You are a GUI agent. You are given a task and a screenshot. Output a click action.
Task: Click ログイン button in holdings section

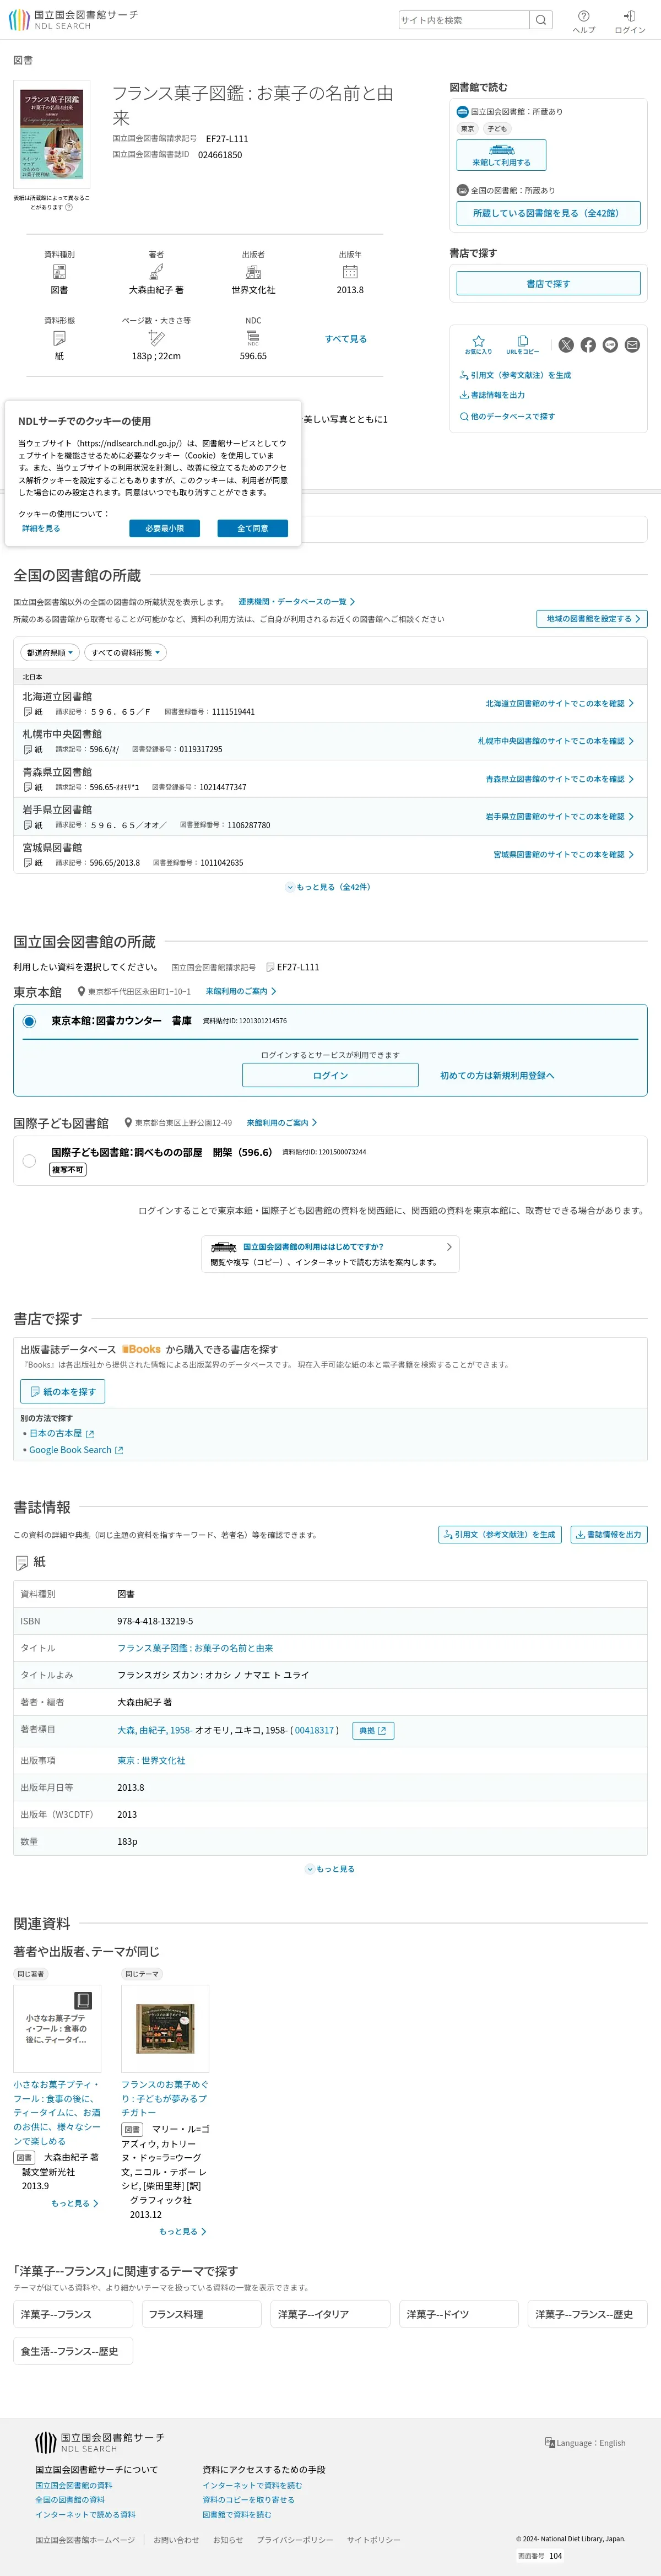tap(330, 1075)
